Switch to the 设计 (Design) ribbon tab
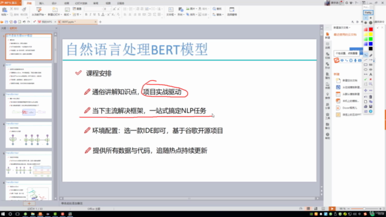This screenshot has width=386, height=217. coord(54,3)
